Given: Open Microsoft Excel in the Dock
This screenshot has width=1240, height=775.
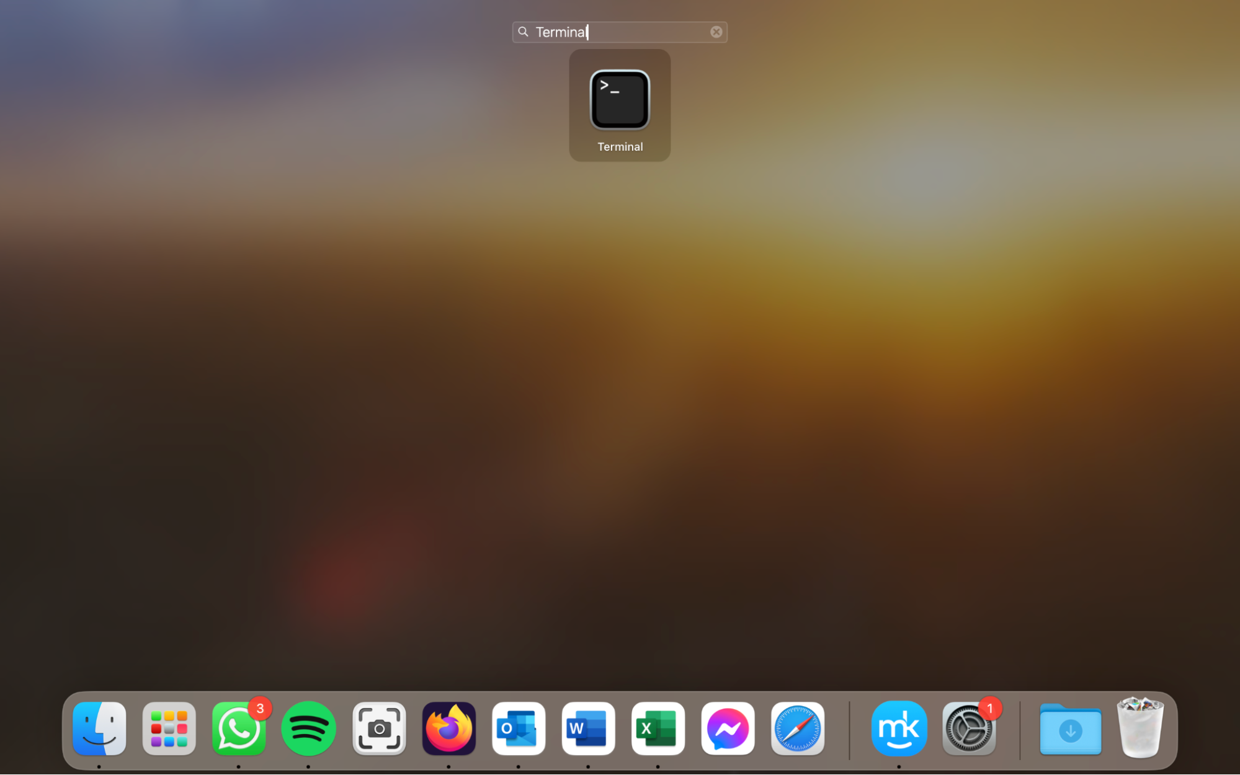Looking at the screenshot, I should click(658, 728).
